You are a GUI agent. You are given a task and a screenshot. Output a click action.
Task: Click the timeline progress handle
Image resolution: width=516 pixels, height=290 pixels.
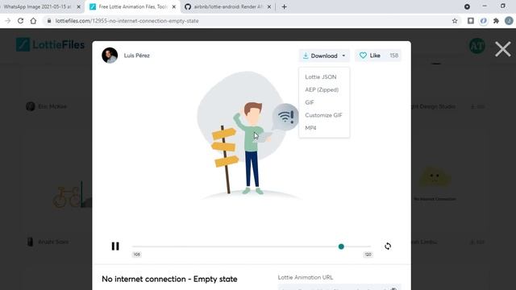[x=341, y=246]
